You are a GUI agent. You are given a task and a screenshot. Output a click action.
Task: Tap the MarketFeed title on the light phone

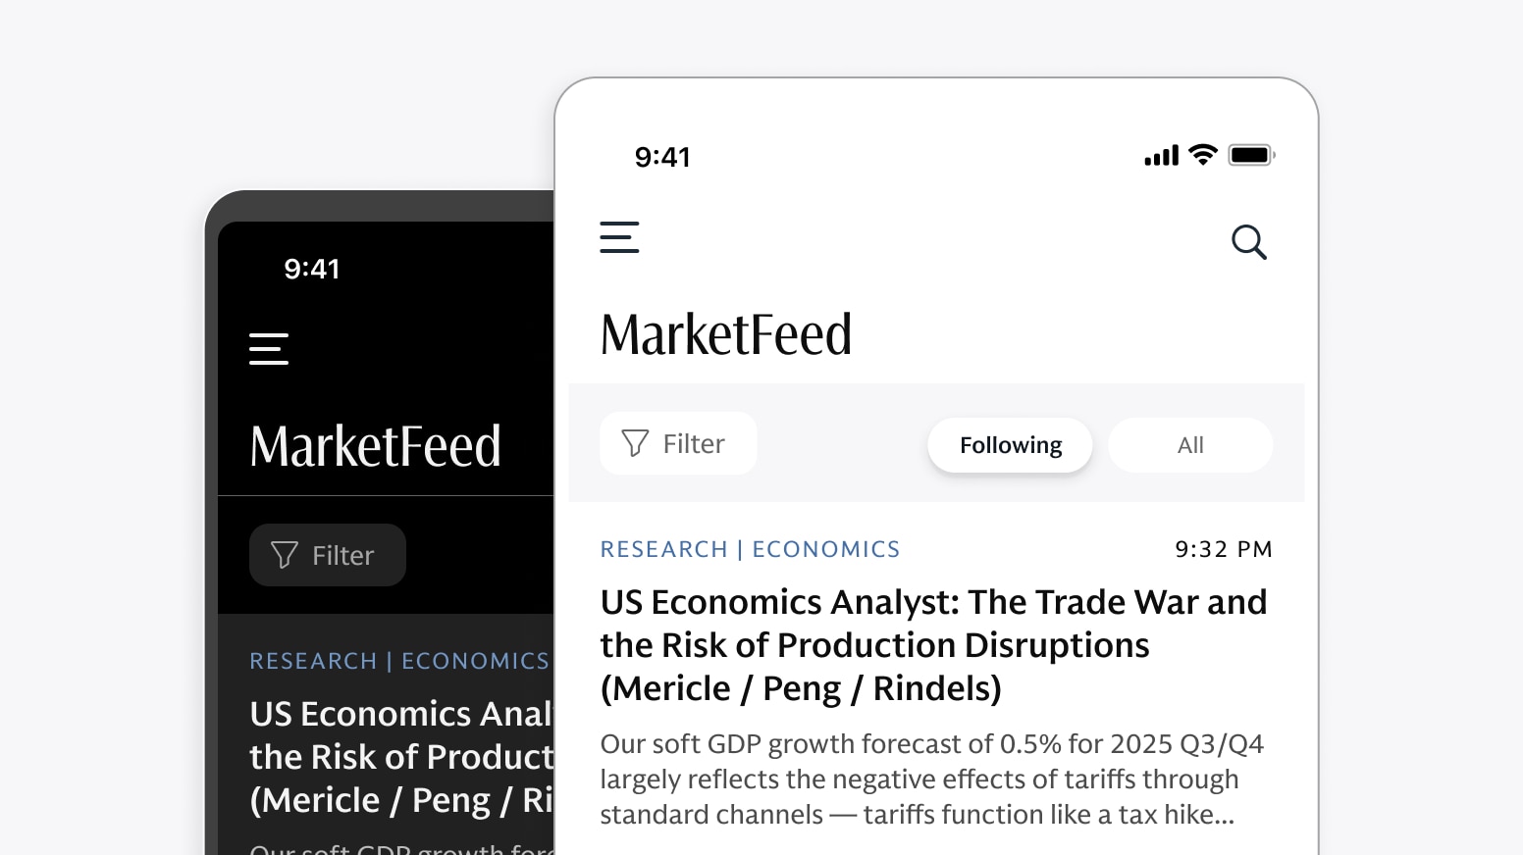pyautogui.click(x=725, y=334)
